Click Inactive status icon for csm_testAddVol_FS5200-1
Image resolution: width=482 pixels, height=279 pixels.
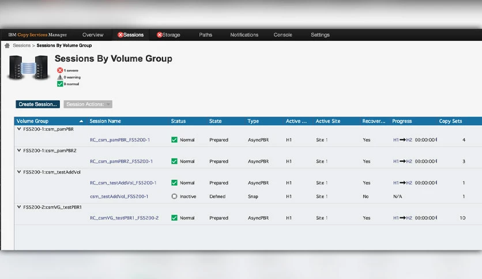coord(174,197)
